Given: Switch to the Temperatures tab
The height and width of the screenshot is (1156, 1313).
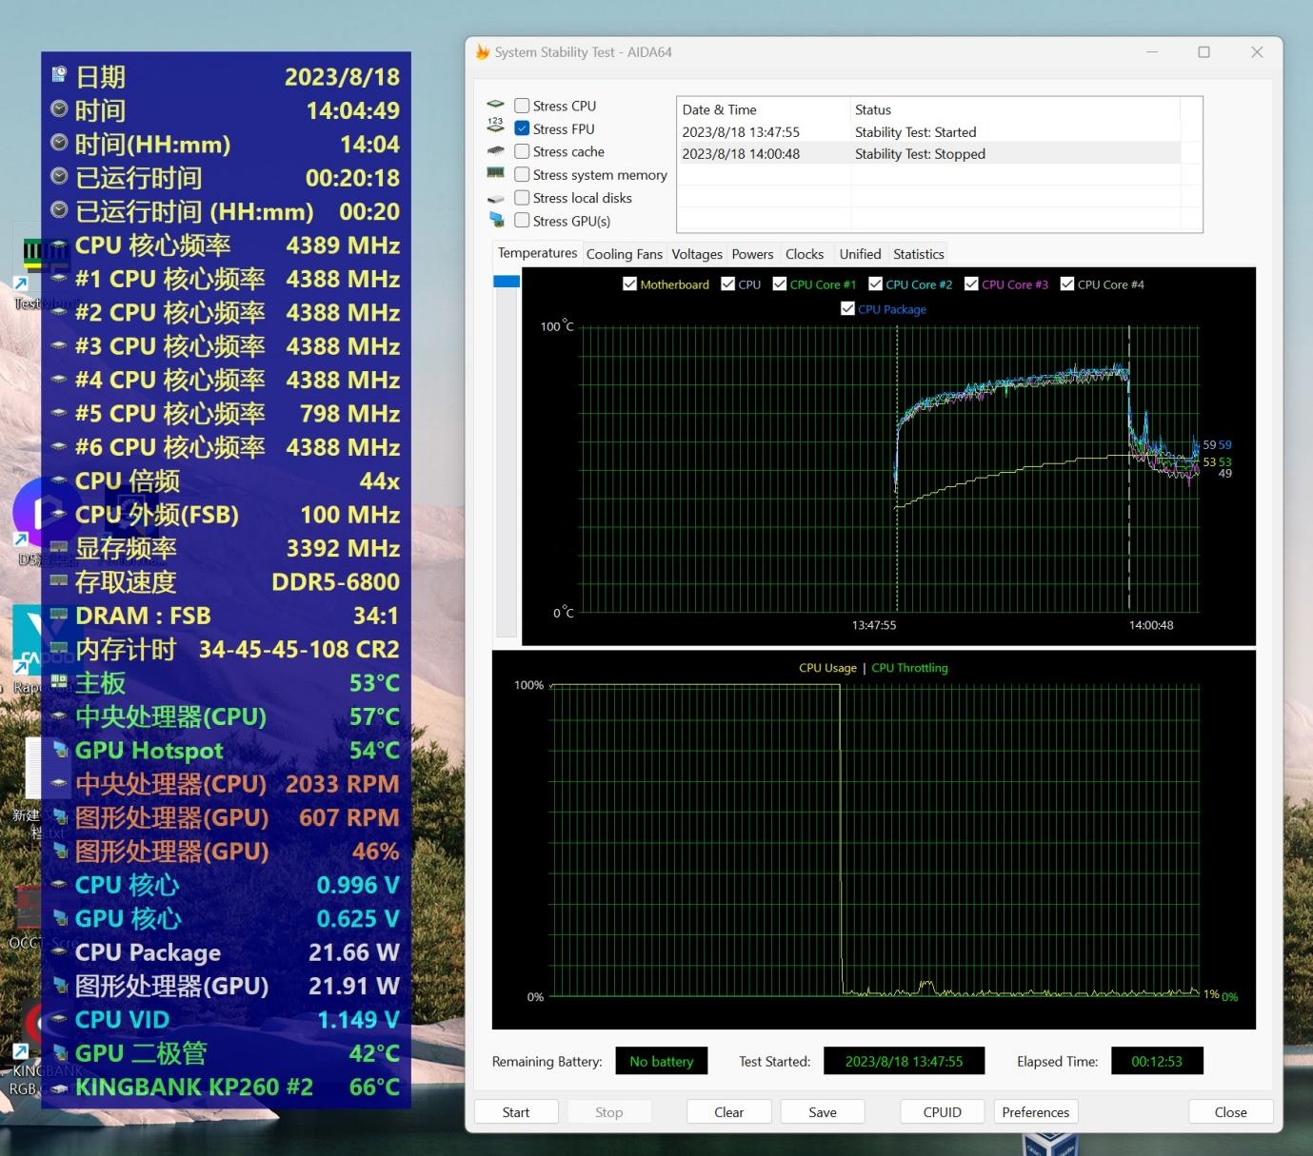Looking at the screenshot, I should [537, 253].
